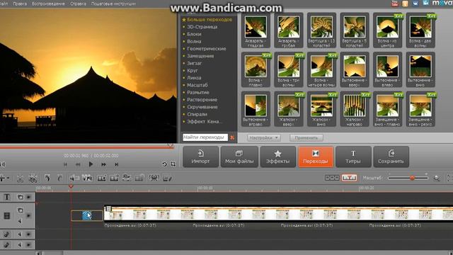Select the Волна transitions category

[194, 41]
